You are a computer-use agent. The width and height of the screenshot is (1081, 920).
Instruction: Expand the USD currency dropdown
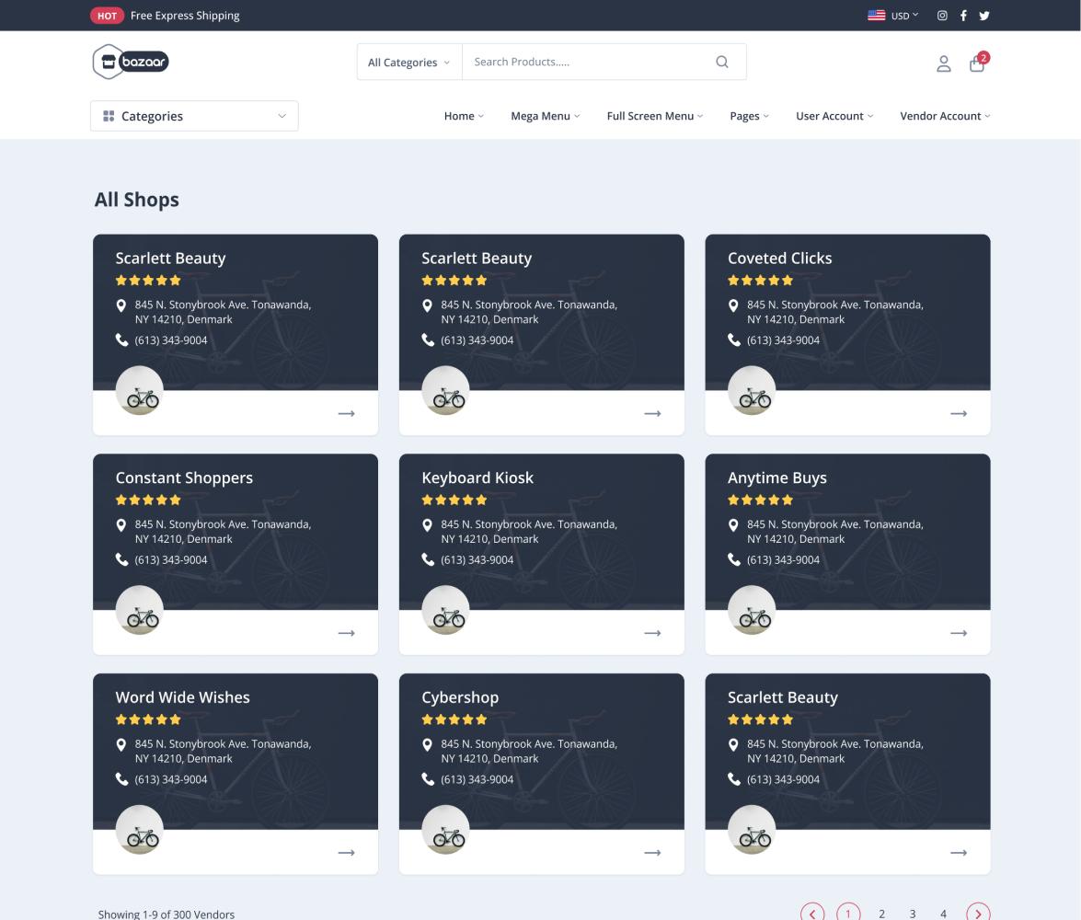pyautogui.click(x=893, y=16)
